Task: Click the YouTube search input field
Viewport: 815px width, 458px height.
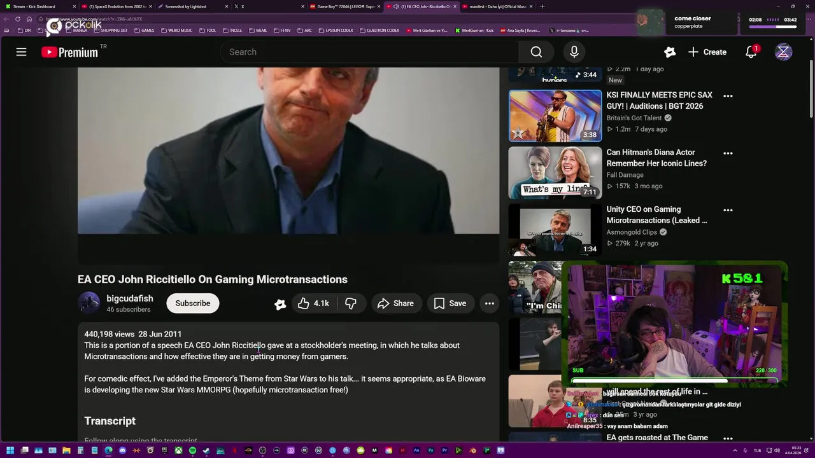Action: (x=369, y=52)
